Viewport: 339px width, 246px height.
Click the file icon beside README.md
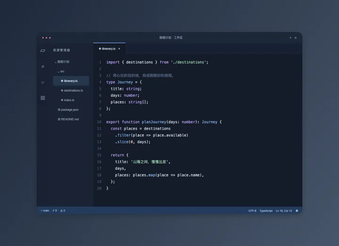(59, 119)
